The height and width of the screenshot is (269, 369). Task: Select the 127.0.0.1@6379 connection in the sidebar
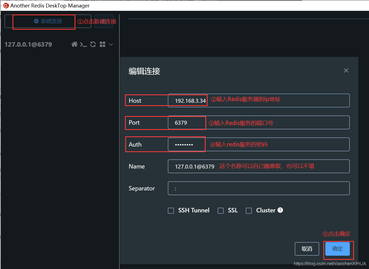coord(28,44)
